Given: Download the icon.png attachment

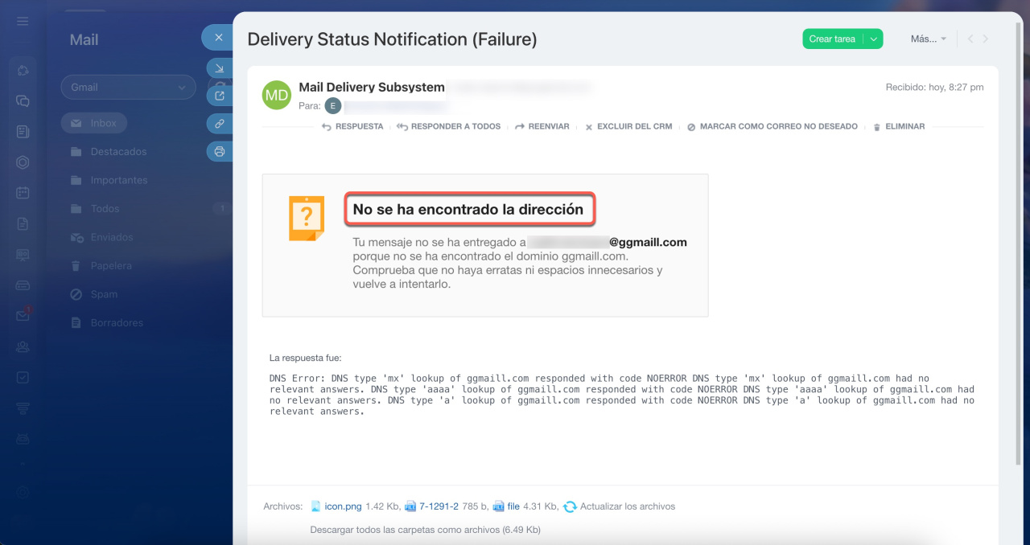Looking at the screenshot, I should [343, 506].
